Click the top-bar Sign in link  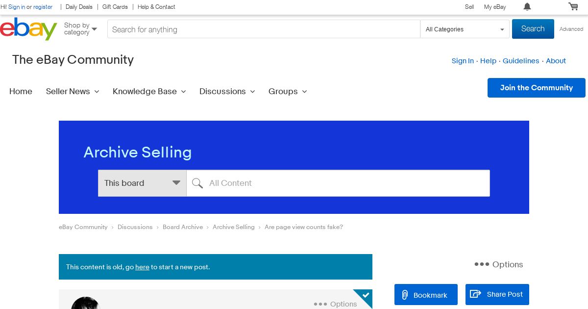click(17, 7)
